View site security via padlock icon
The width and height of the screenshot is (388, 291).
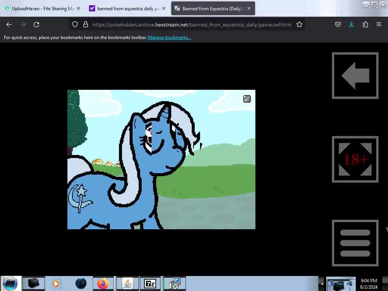click(86, 24)
